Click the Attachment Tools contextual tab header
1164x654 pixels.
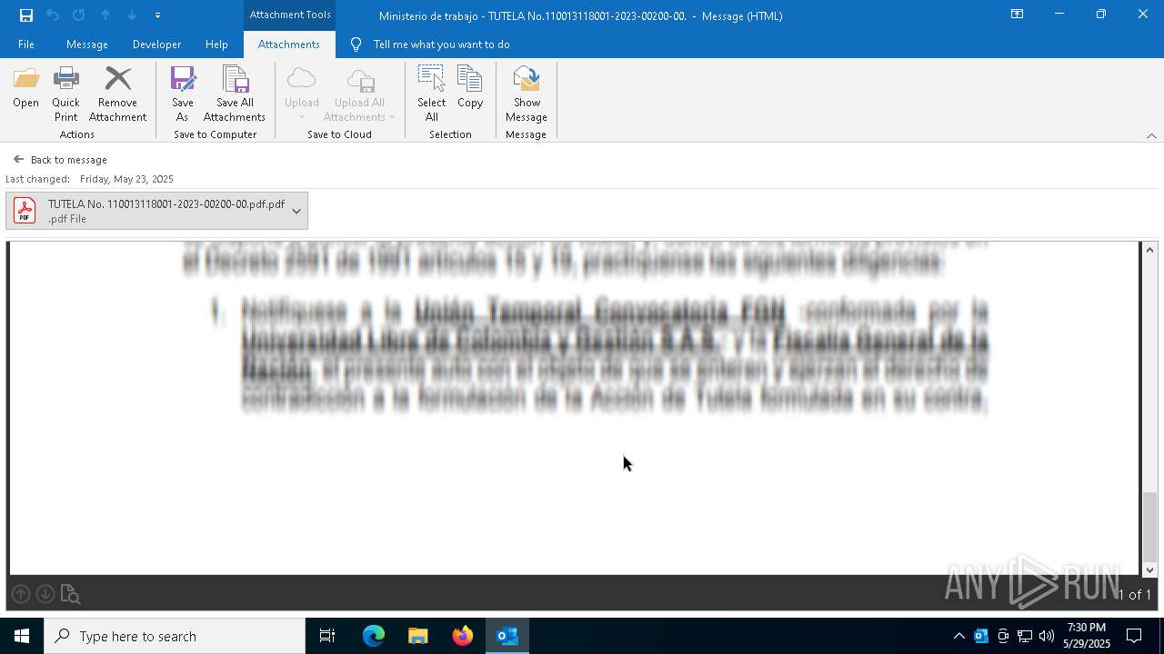[x=290, y=15]
